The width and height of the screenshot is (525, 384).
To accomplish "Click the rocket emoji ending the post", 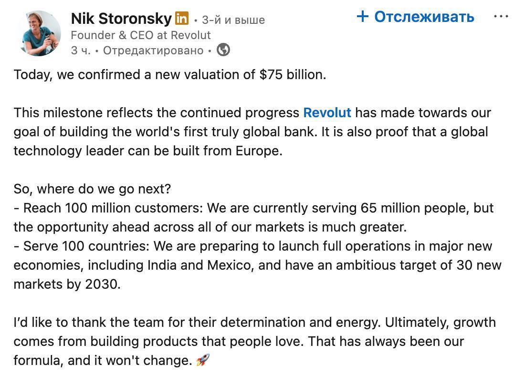I will 204,361.
